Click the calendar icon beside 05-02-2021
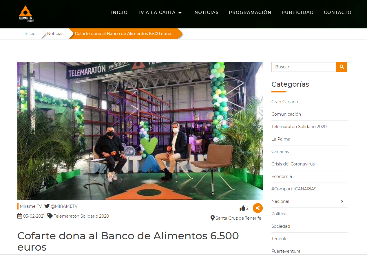The width and height of the screenshot is (367, 255). pos(20,216)
